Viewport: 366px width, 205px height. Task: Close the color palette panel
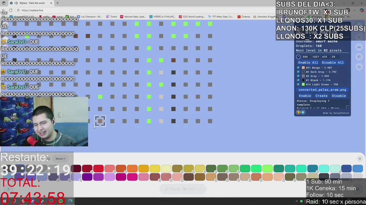click(x=360, y=159)
